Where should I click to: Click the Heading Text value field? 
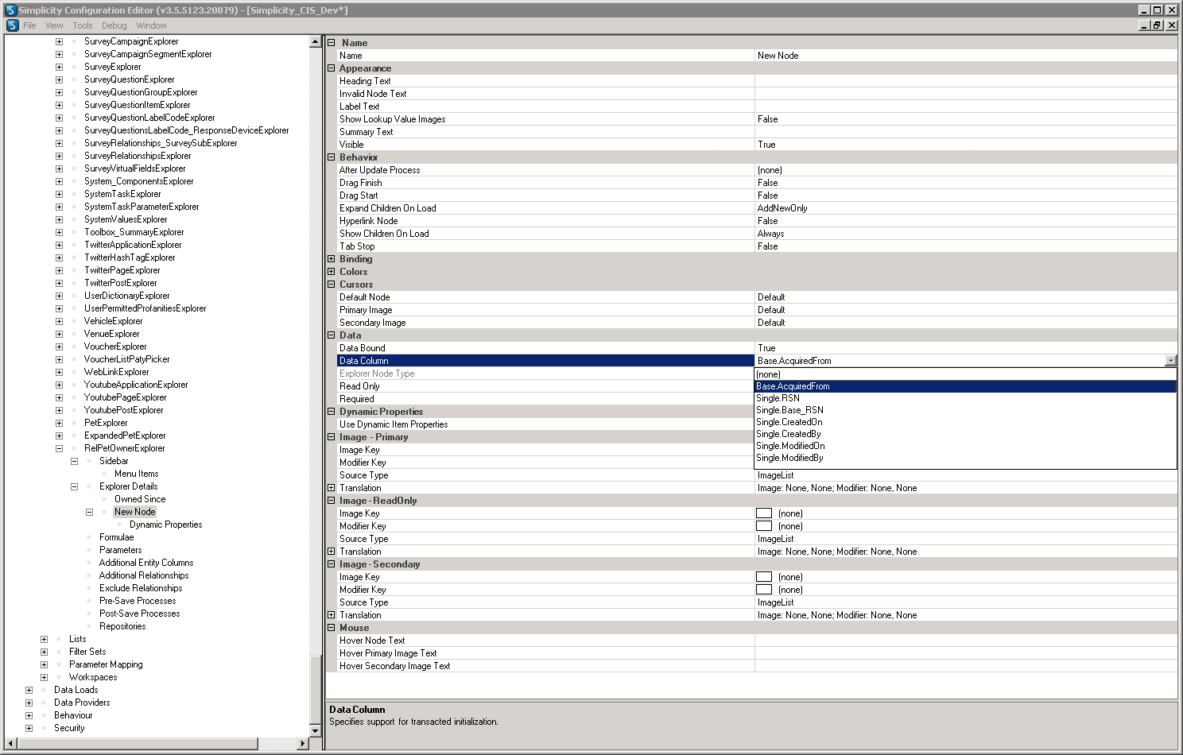[x=964, y=81]
